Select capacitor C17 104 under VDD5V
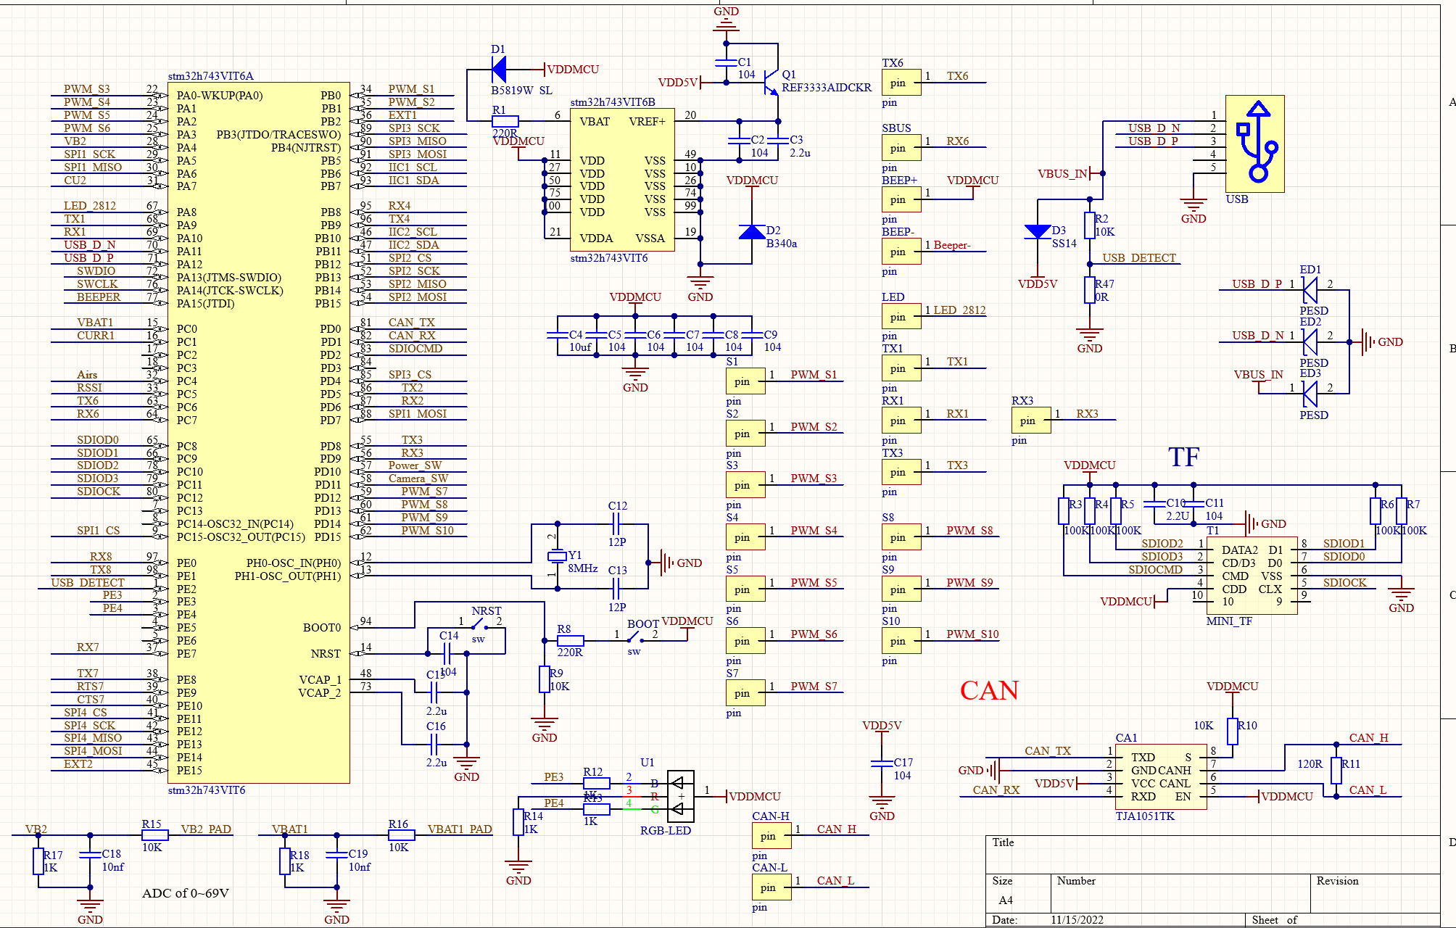 click(x=882, y=765)
